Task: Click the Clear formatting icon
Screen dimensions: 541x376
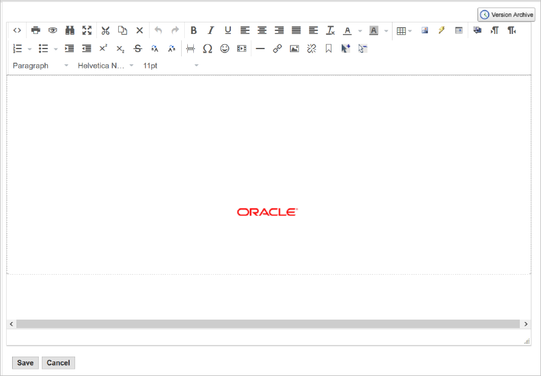Action: point(331,30)
